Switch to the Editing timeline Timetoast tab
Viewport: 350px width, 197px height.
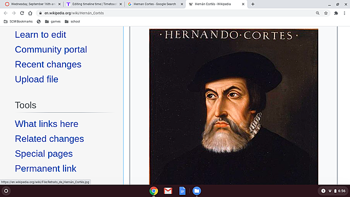pos(94,4)
